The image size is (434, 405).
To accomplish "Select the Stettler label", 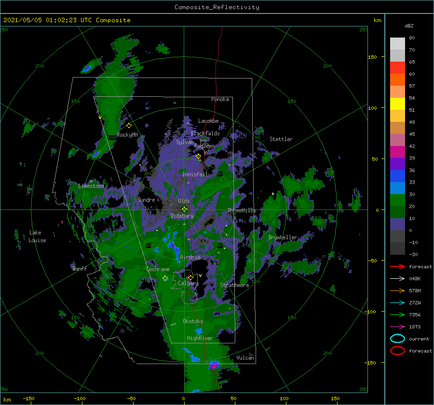I will pos(281,139).
